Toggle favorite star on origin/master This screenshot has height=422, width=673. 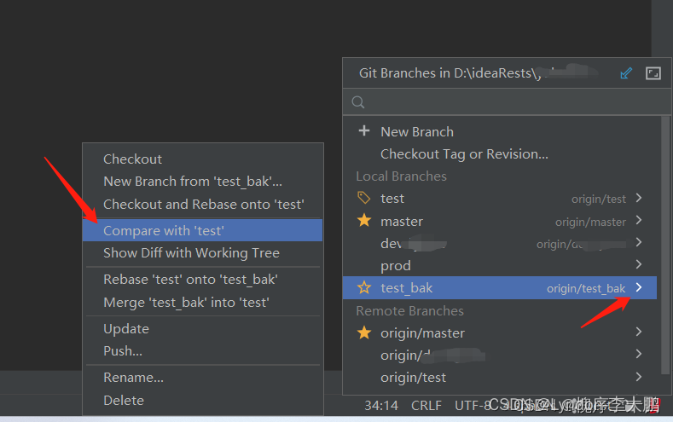364,332
